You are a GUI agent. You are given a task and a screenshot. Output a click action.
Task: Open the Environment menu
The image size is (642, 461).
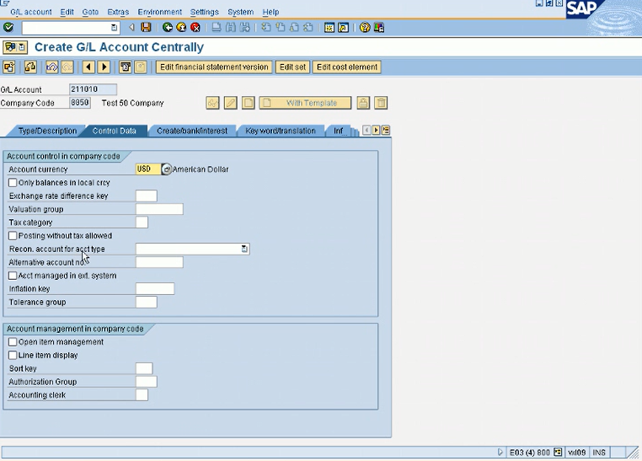click(x=160, y=12)
